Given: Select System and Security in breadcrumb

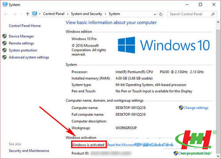Looking at the screenshot, I should (87, 14).
